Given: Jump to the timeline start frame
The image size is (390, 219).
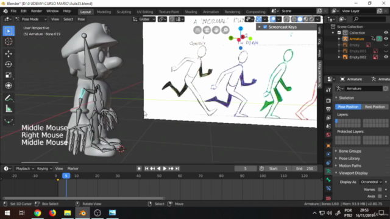Looking at the screenshot, I should pos(146,169).
